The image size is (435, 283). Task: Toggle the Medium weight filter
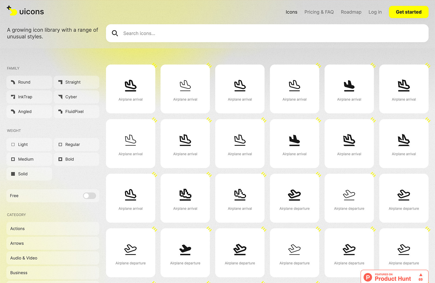click(29, 159)
